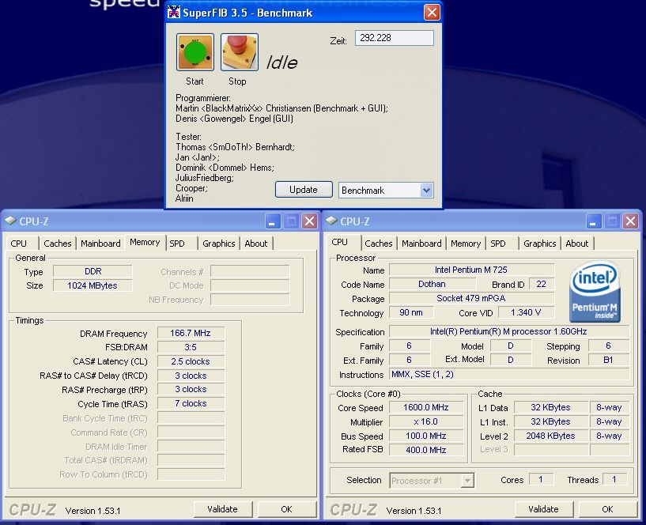Click Revision value B1
Screen dimensions: 646x525
click(609, 360)
